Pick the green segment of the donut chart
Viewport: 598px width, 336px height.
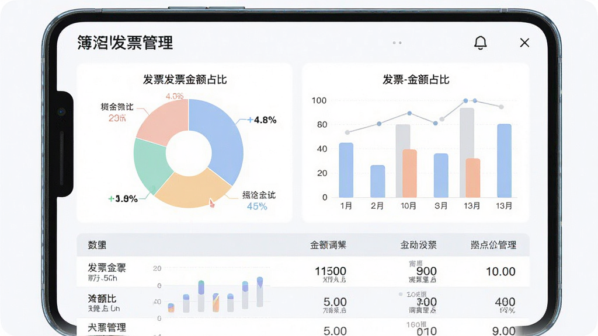(x=151, y=164)
